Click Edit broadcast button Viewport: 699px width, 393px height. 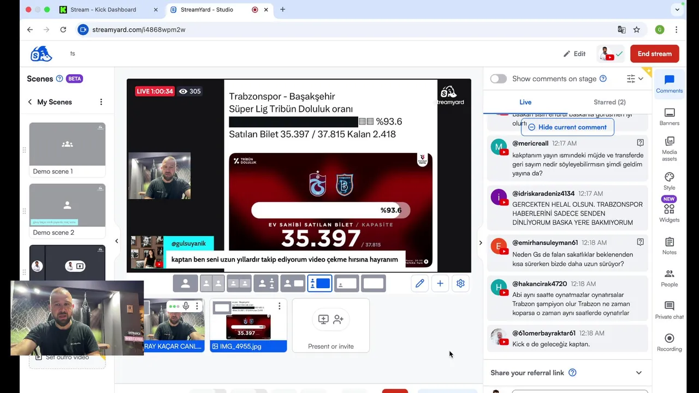[x=574, y=53]
